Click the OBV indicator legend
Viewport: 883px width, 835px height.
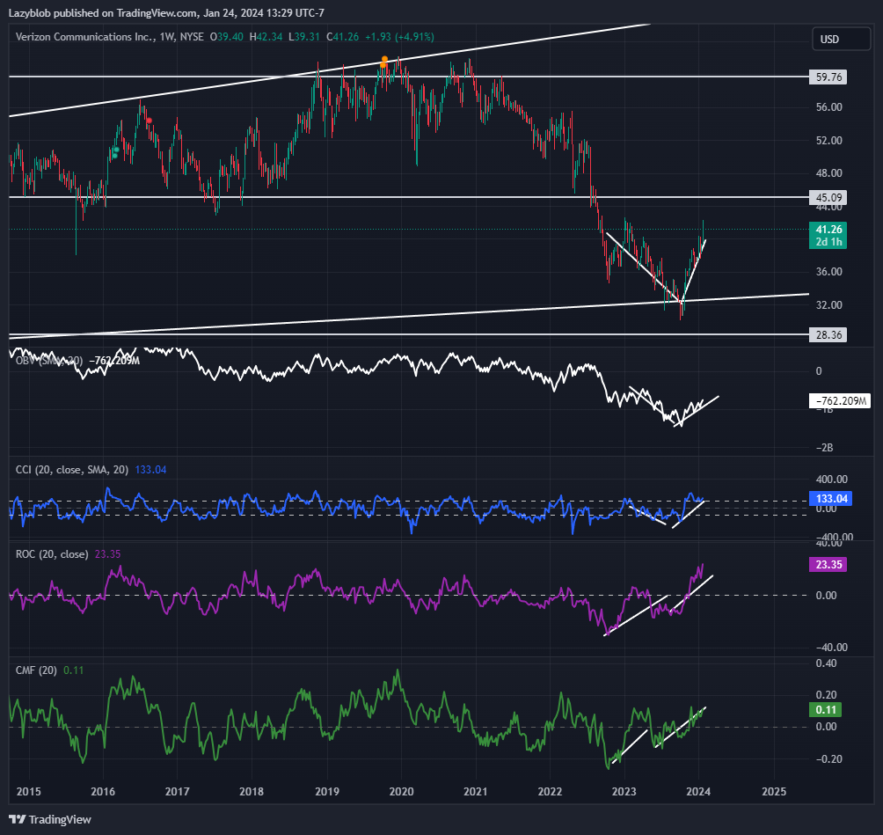point(49,361)
